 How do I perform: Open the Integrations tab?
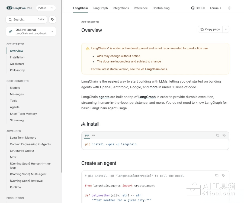pyautogui.click(x=121, y=8)
